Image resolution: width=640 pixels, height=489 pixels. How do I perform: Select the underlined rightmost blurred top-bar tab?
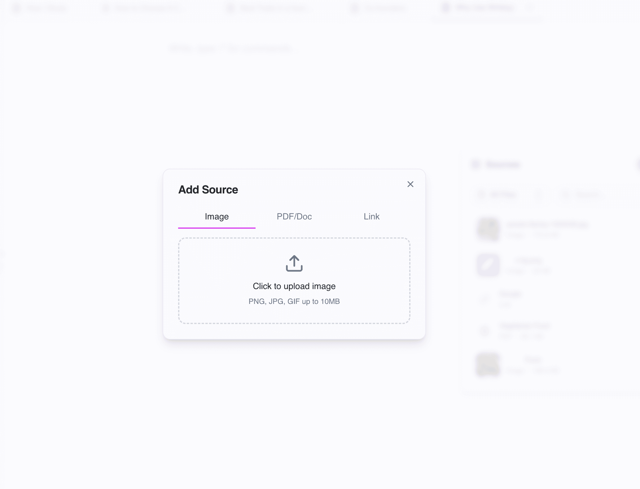coord(485,8)
